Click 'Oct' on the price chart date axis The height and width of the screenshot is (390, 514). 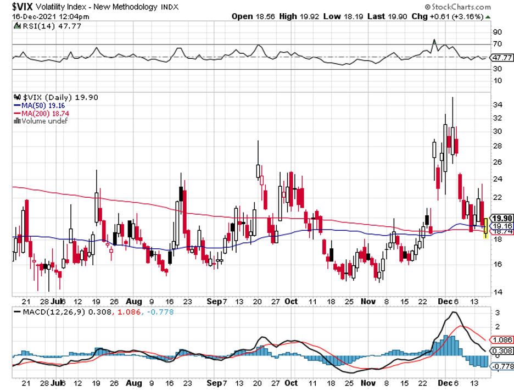(291, 302)
